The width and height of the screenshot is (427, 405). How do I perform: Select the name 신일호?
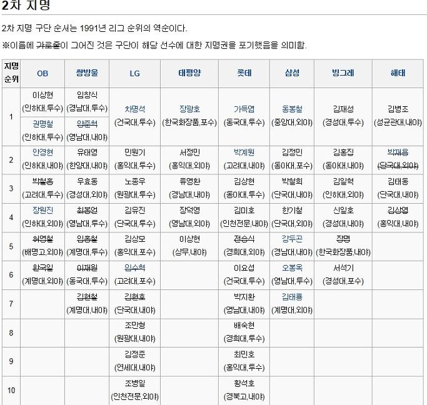pos(343,211)
